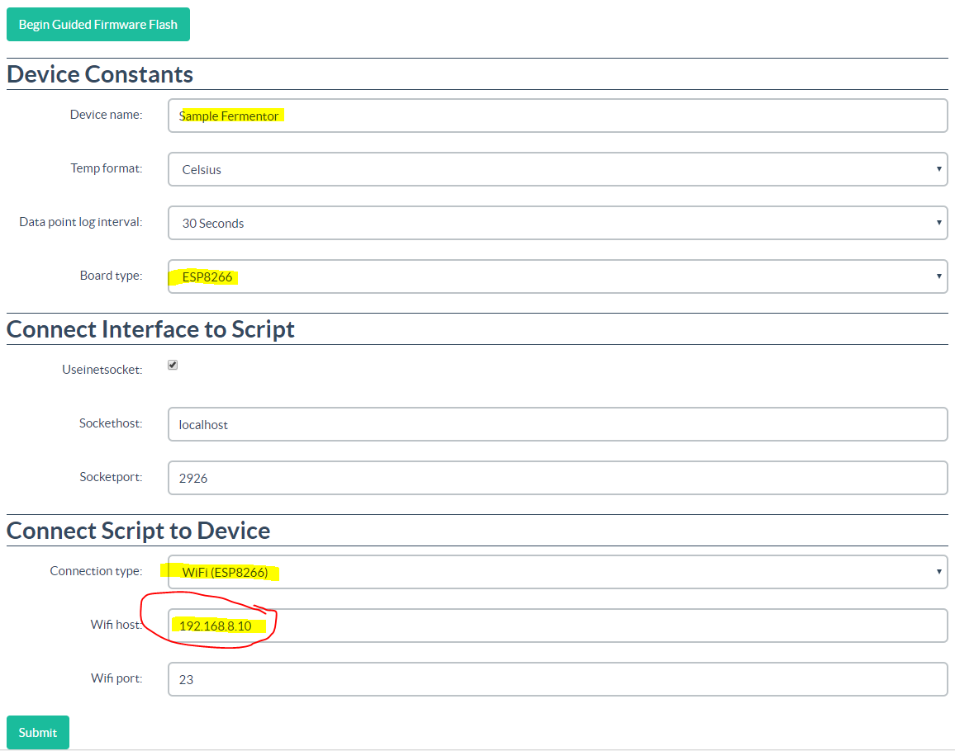955x751 pixels.
Task: Click Data point log interval label
Action: (x=81, y=222)
